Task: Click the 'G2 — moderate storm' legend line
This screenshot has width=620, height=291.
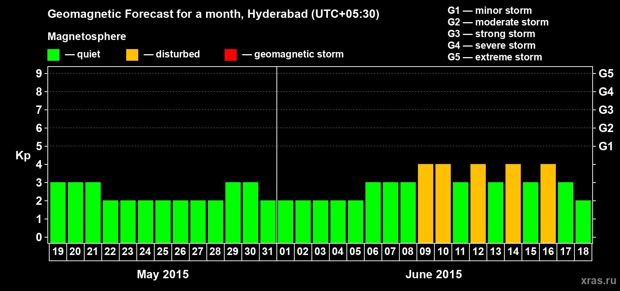Action: (x=498, y=22)
